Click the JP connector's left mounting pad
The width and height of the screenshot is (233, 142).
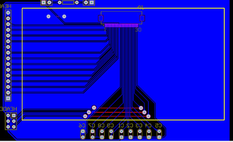tap(101, 18)
